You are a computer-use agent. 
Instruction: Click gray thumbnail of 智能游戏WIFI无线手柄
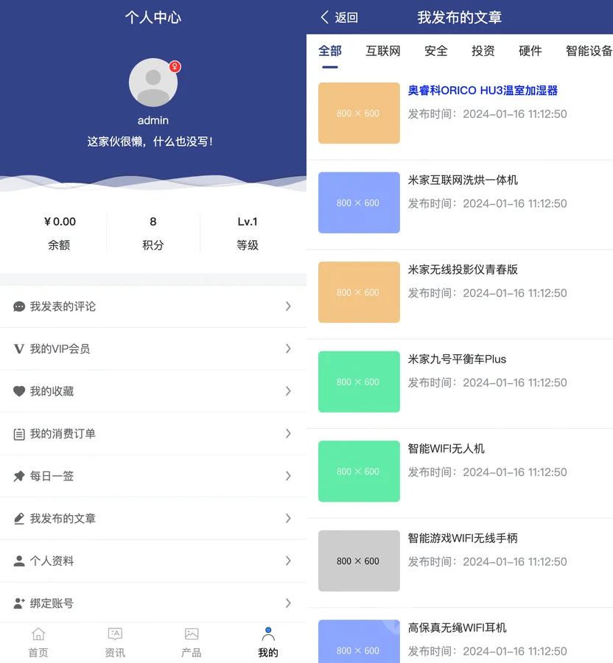pyautogui.click(x=359, y=561)
